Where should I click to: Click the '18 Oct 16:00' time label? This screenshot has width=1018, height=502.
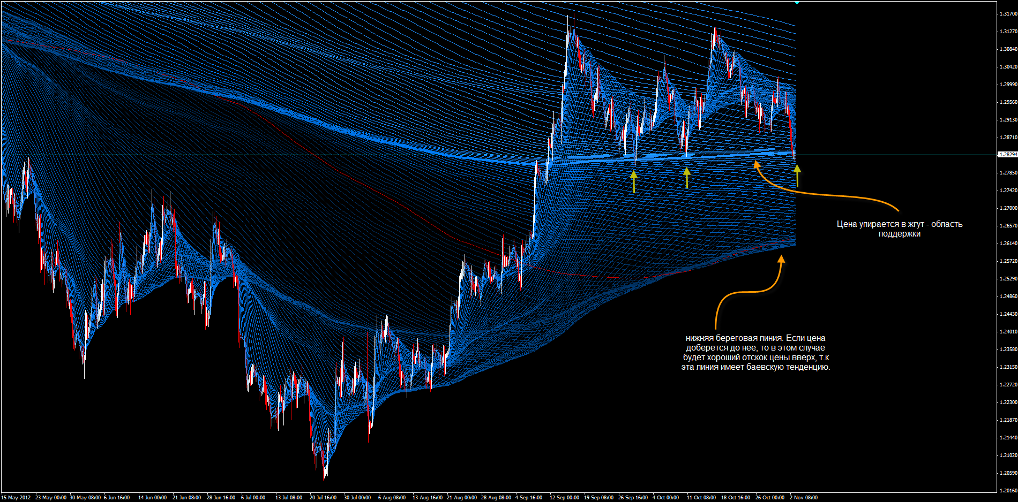736,498
